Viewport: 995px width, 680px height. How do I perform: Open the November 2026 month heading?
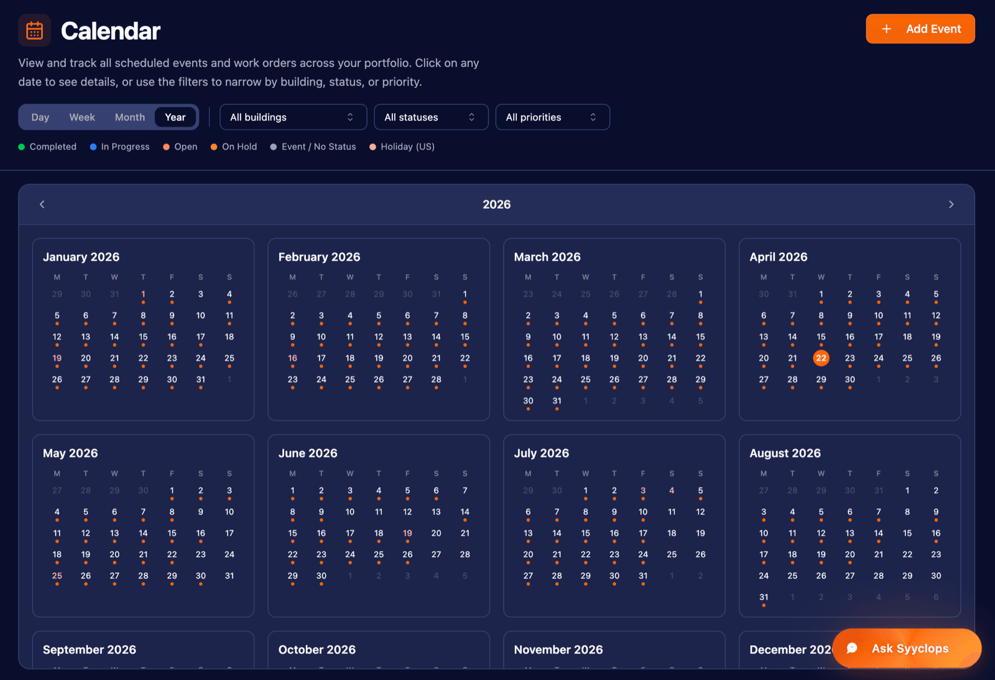point(558,650)
